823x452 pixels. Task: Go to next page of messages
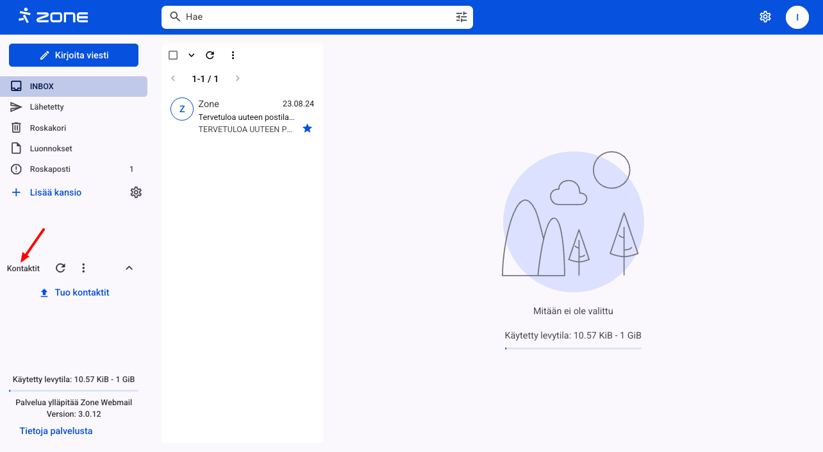point(237,78)
